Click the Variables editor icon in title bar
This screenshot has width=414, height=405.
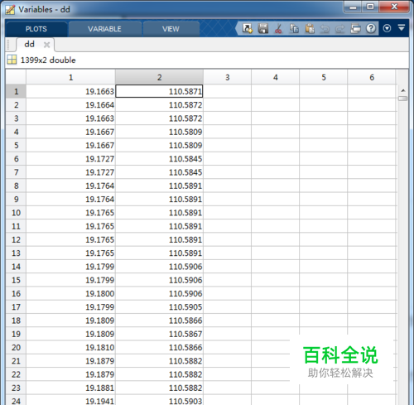click(x=10, y=10)
